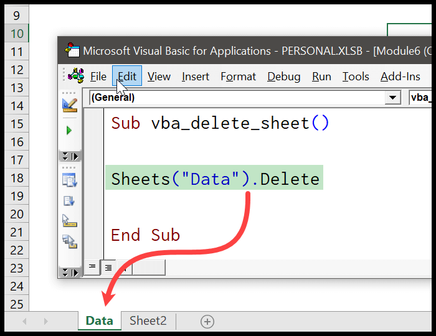This screenshot has height=336, width=436.
Task: Click the Design Mode toolbar icon
Action: [x=69, y=105]
